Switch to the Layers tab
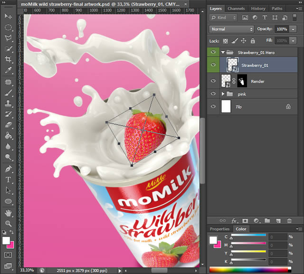304x274 pixels. tap(216, 9)
